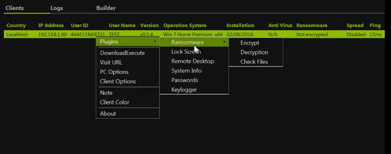Select the Ransomware submenu entry

[x=194, y=42]
